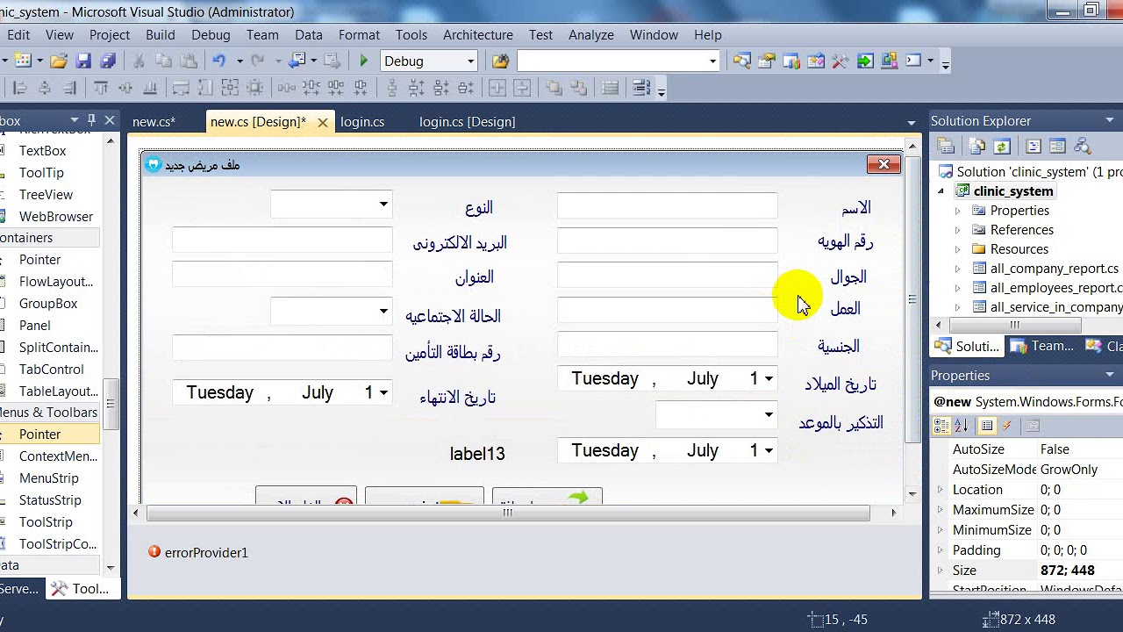Open the Toolbox via the wrench-hammer toolbar icon
The width and height of the screenshot is (1123, 632).
pyautogui.click(x=840, y=61)
